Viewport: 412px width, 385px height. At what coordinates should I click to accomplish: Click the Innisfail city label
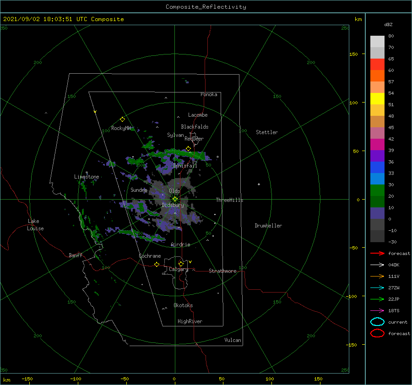(x=185, y=166)
